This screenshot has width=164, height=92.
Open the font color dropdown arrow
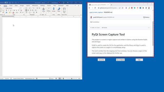[x=15, y=13]
